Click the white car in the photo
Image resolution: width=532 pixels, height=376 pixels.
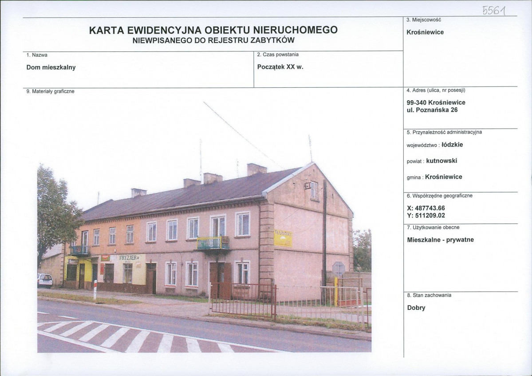(45, 280)
